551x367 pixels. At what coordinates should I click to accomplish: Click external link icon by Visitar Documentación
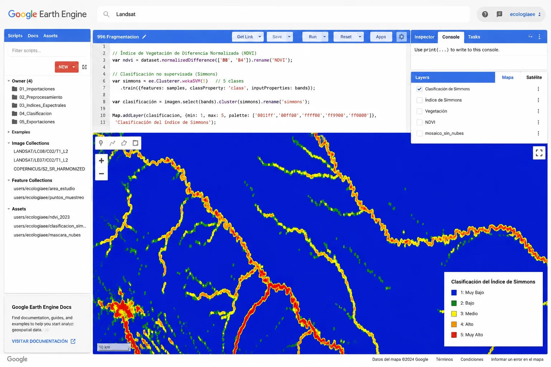point(73,341)
